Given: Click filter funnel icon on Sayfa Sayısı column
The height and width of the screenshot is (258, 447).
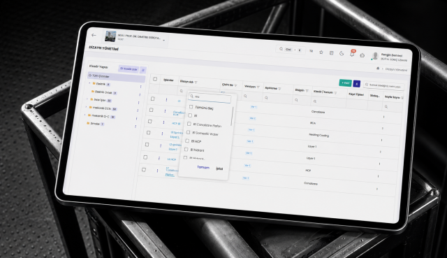Looking at the screenshot, I should 402,98.
